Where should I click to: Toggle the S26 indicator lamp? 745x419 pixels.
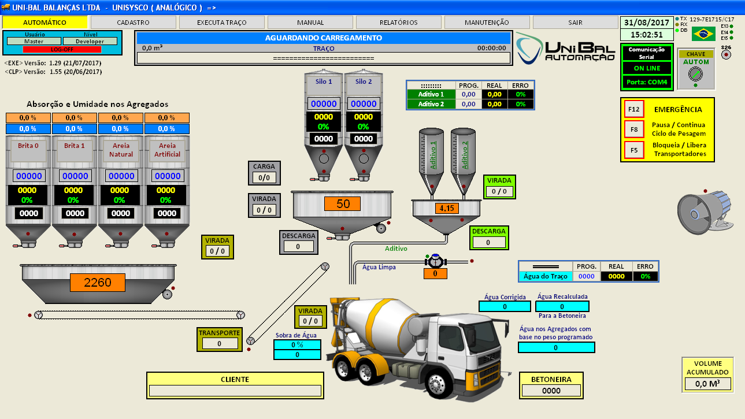pyautogui.click(x=727, y=55)
